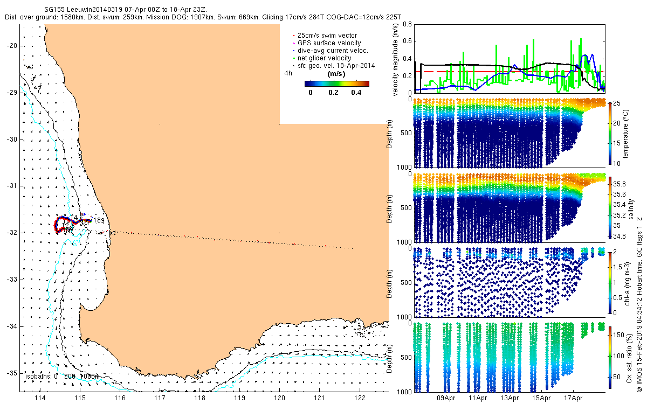Screen dimensions: 647x404
Task: Click the '0.4' tick under the velocity colorbar
Action: 355,93
